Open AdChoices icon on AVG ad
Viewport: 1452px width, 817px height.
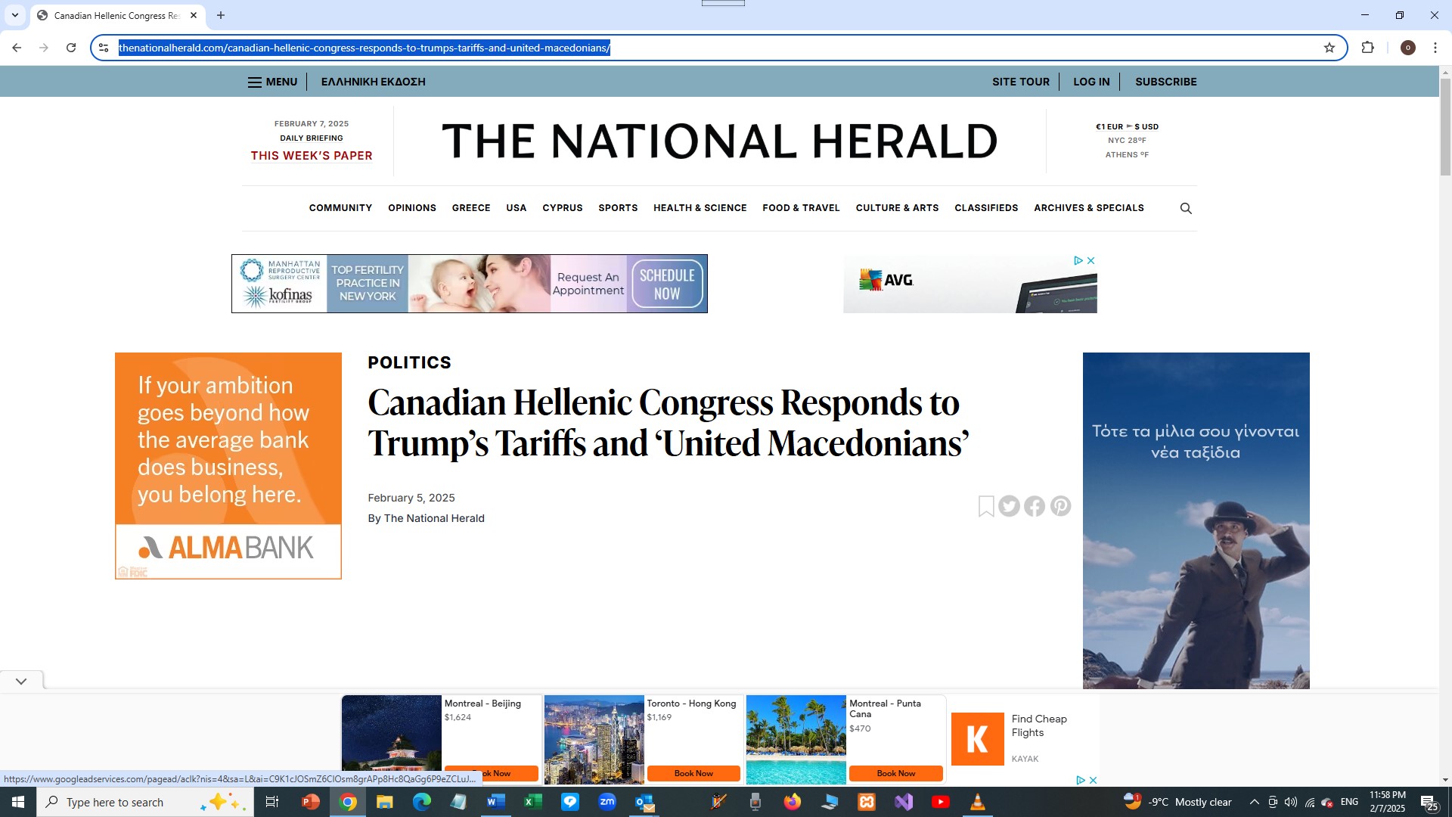(1078, 260)
